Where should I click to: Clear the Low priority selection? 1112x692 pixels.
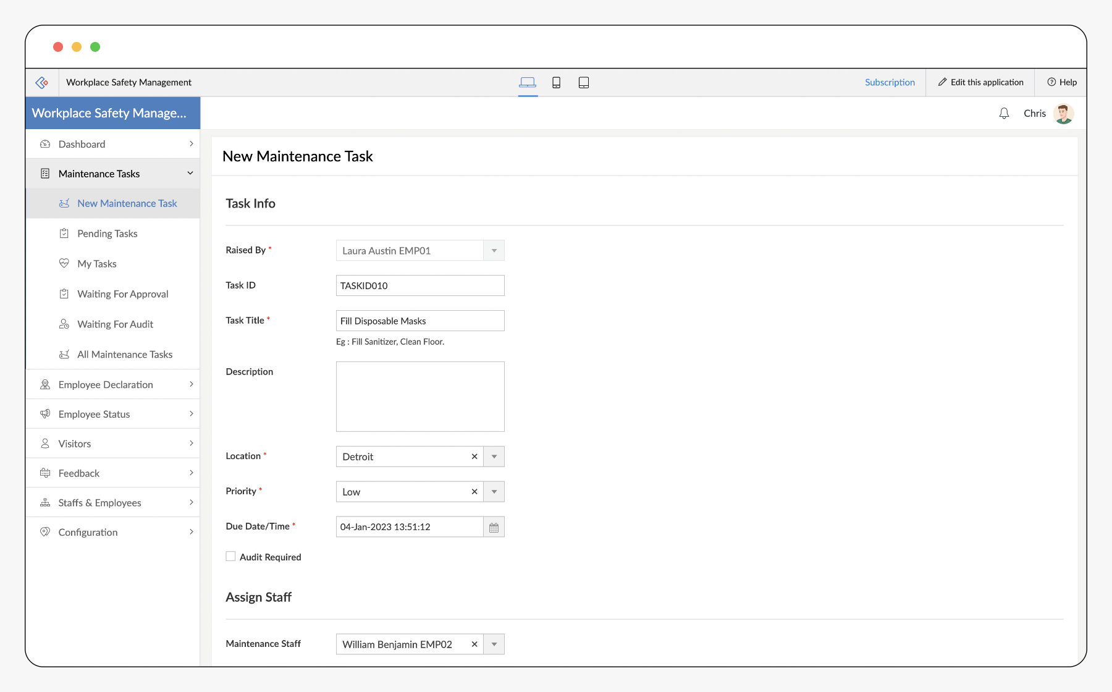[474, 492]
